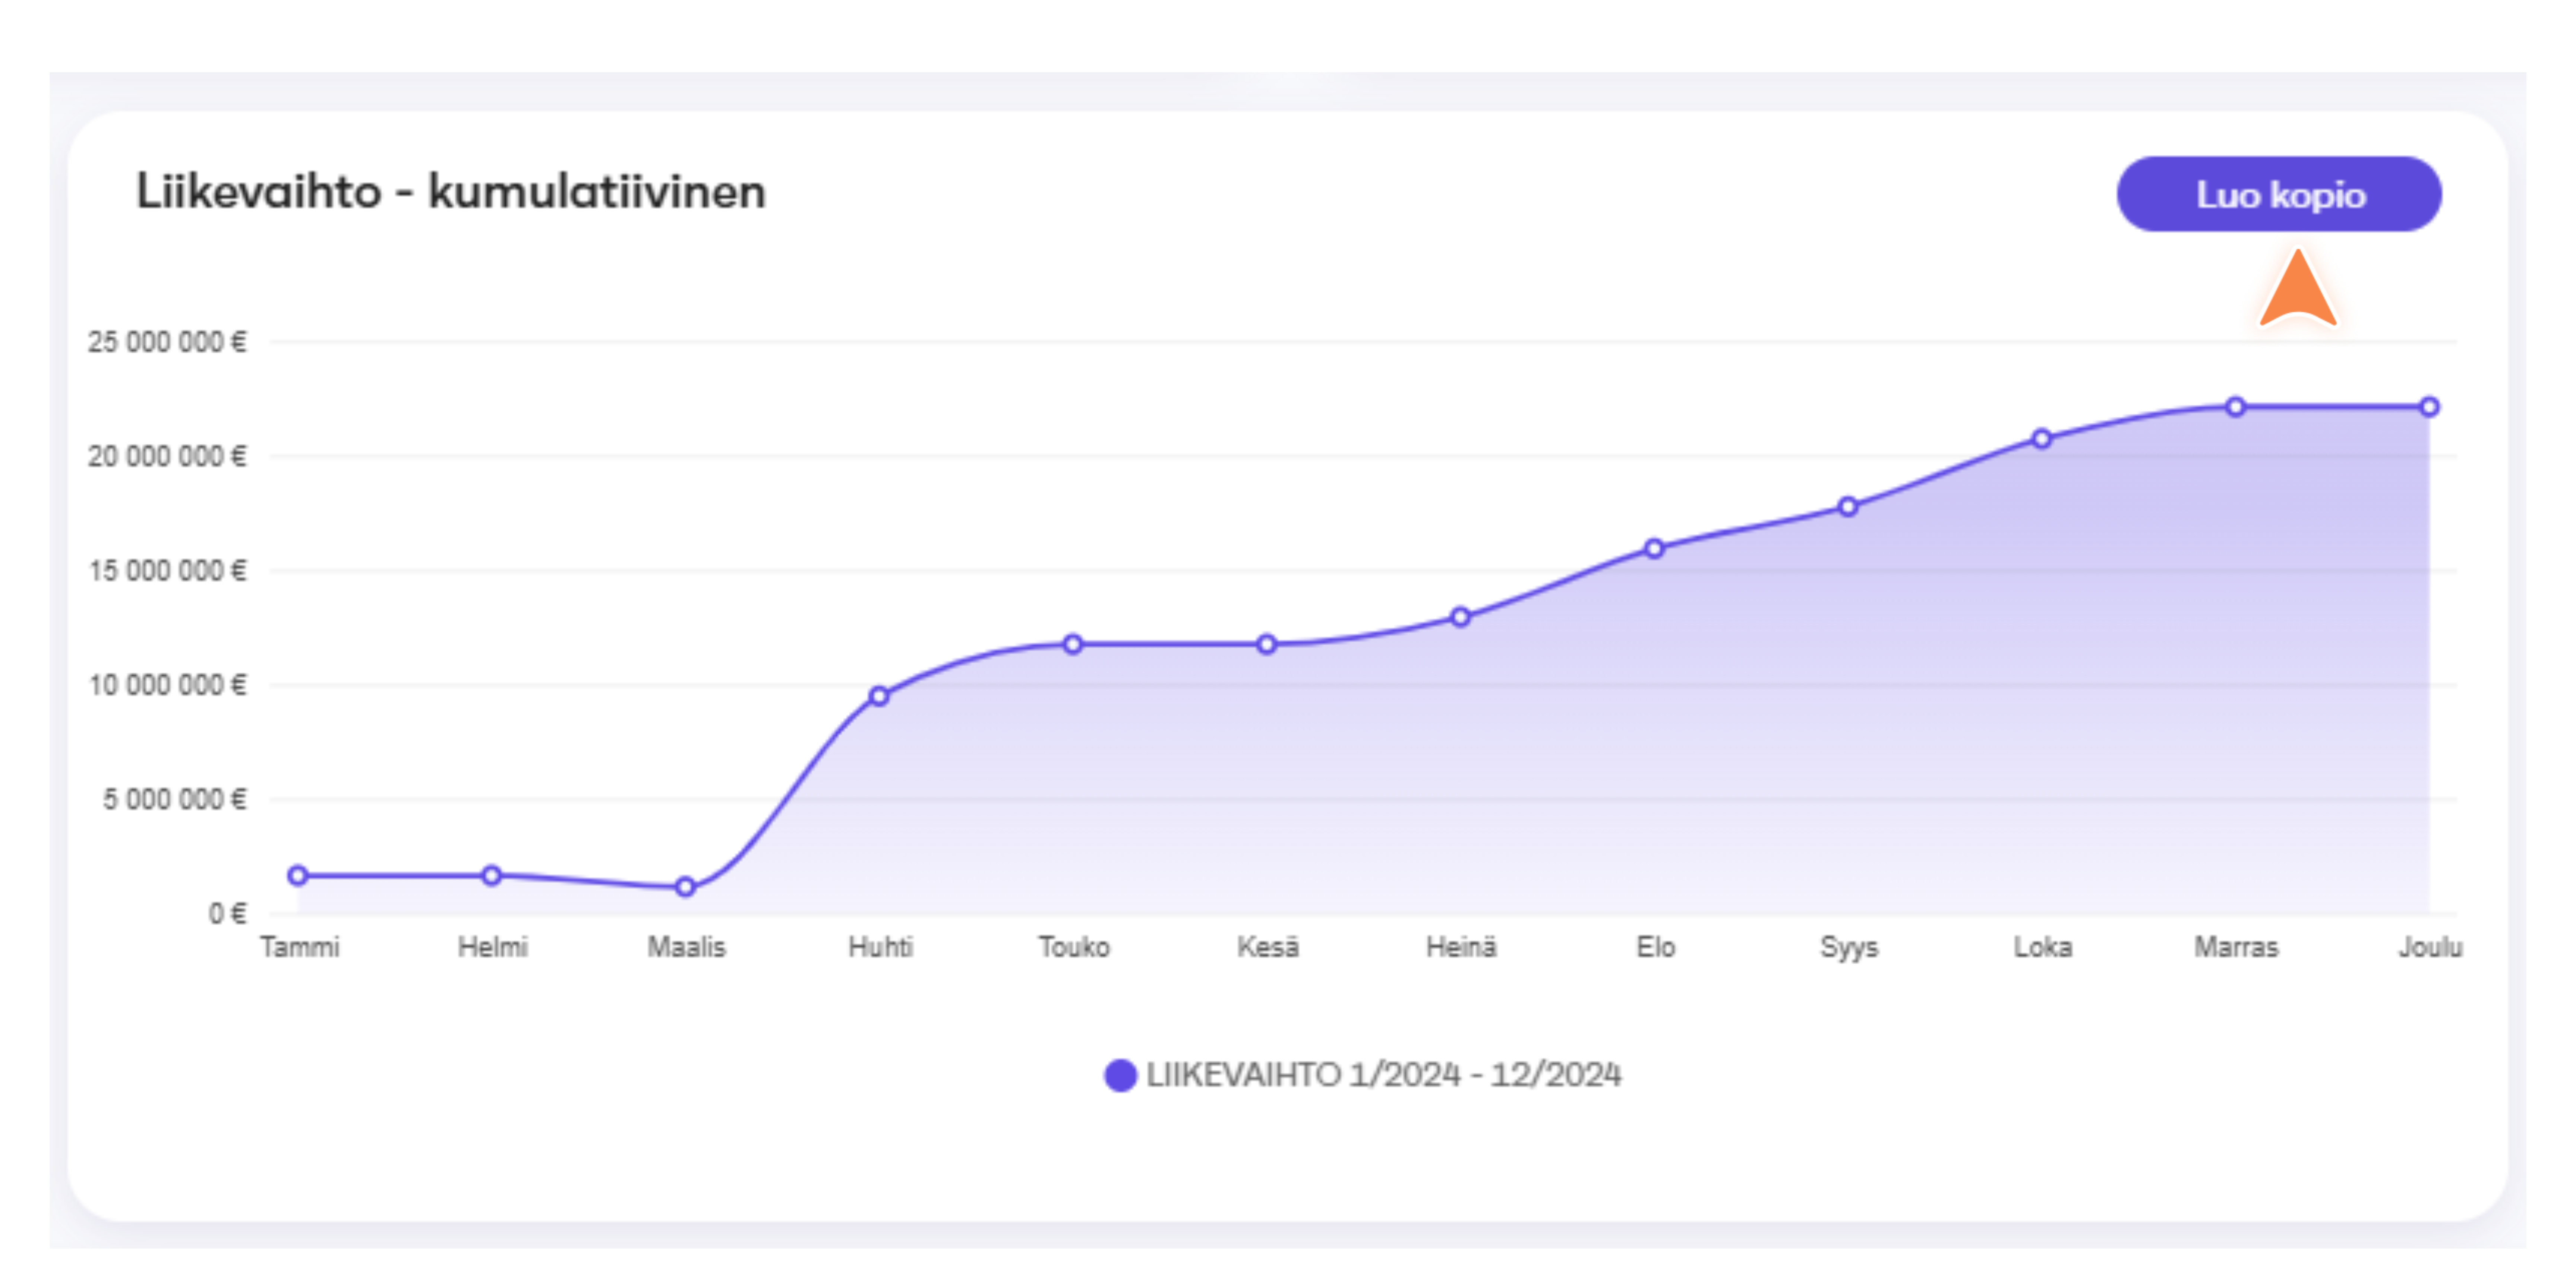Select the Huhti data point on chart
The width and height of the screenshot is (2576, 1288).
tap(879, 696)
